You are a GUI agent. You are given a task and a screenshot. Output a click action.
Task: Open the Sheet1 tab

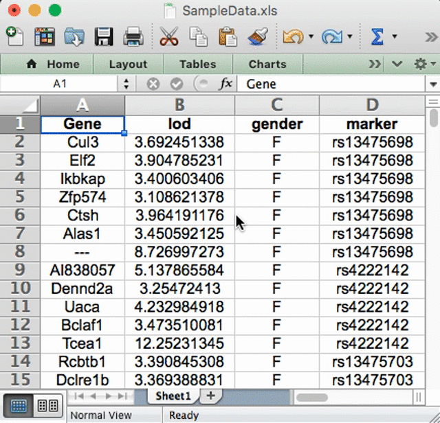point(173,396)
